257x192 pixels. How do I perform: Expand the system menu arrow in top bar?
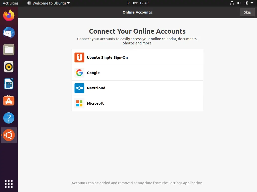tap(252, 3)
